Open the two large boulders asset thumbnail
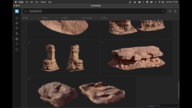The image size is (192, 108). point(81,92)
